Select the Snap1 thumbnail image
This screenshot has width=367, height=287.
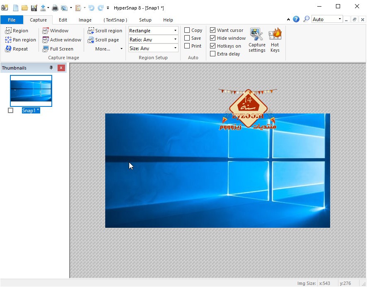pos(31,91)
